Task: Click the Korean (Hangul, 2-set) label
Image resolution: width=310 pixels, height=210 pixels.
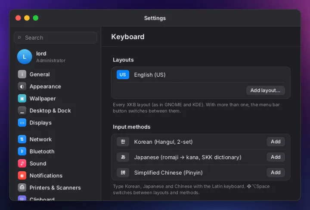Action: click(x=163, y=142)
